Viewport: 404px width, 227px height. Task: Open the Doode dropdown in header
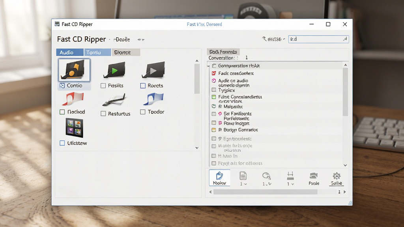[x=122, y=39]
